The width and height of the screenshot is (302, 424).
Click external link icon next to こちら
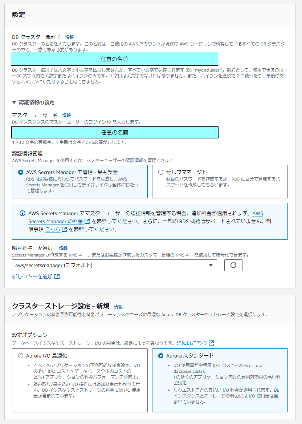[x=64, y=229]
